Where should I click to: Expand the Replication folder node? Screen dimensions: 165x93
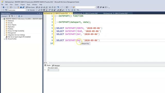coord(4,27)
